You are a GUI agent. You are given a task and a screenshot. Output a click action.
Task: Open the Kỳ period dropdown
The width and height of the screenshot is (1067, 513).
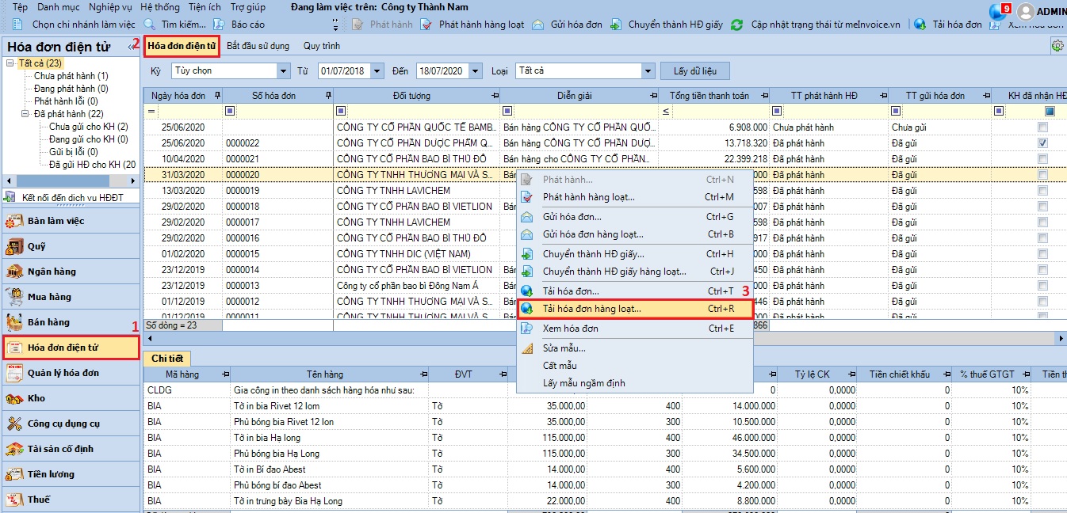tap(284, 71)
